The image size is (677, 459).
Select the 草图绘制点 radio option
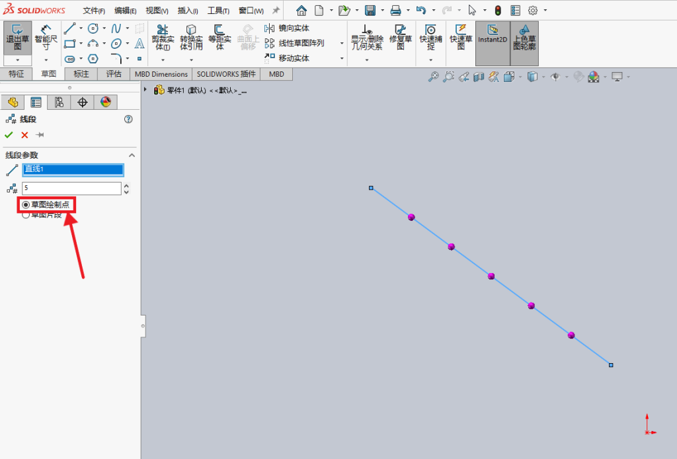(46, 204)
